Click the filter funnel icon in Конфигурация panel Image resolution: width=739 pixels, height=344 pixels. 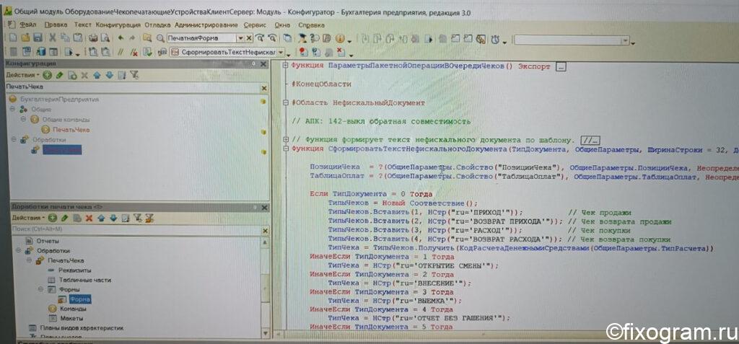(x=134, y=75)
